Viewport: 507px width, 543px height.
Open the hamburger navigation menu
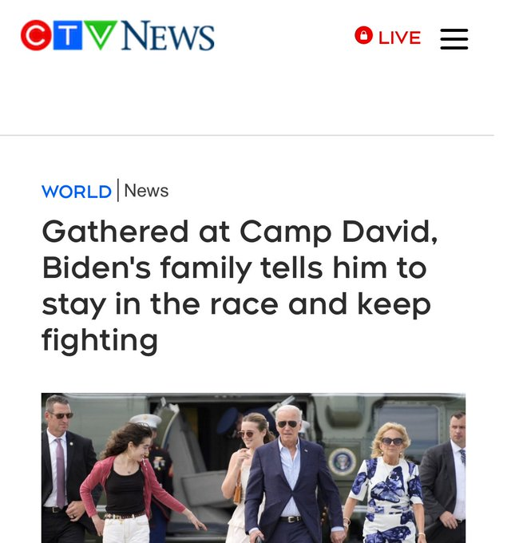click(454, 39)
